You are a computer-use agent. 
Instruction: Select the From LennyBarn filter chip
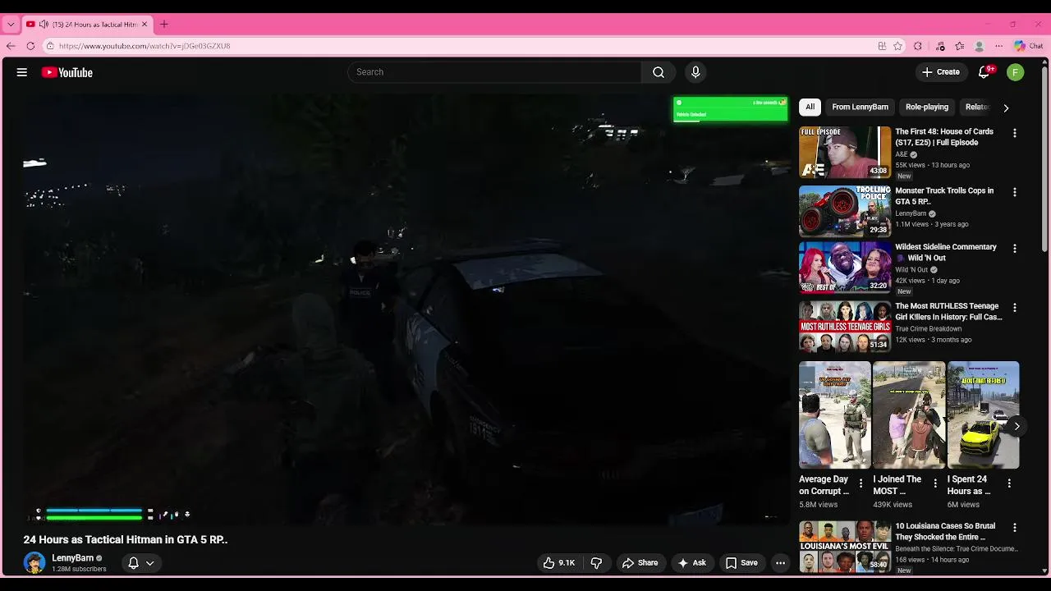tap(860, 107)
